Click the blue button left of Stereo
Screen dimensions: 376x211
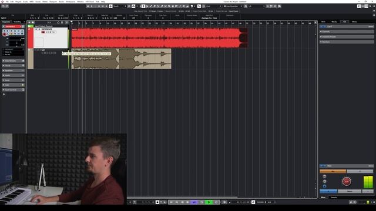328,192
